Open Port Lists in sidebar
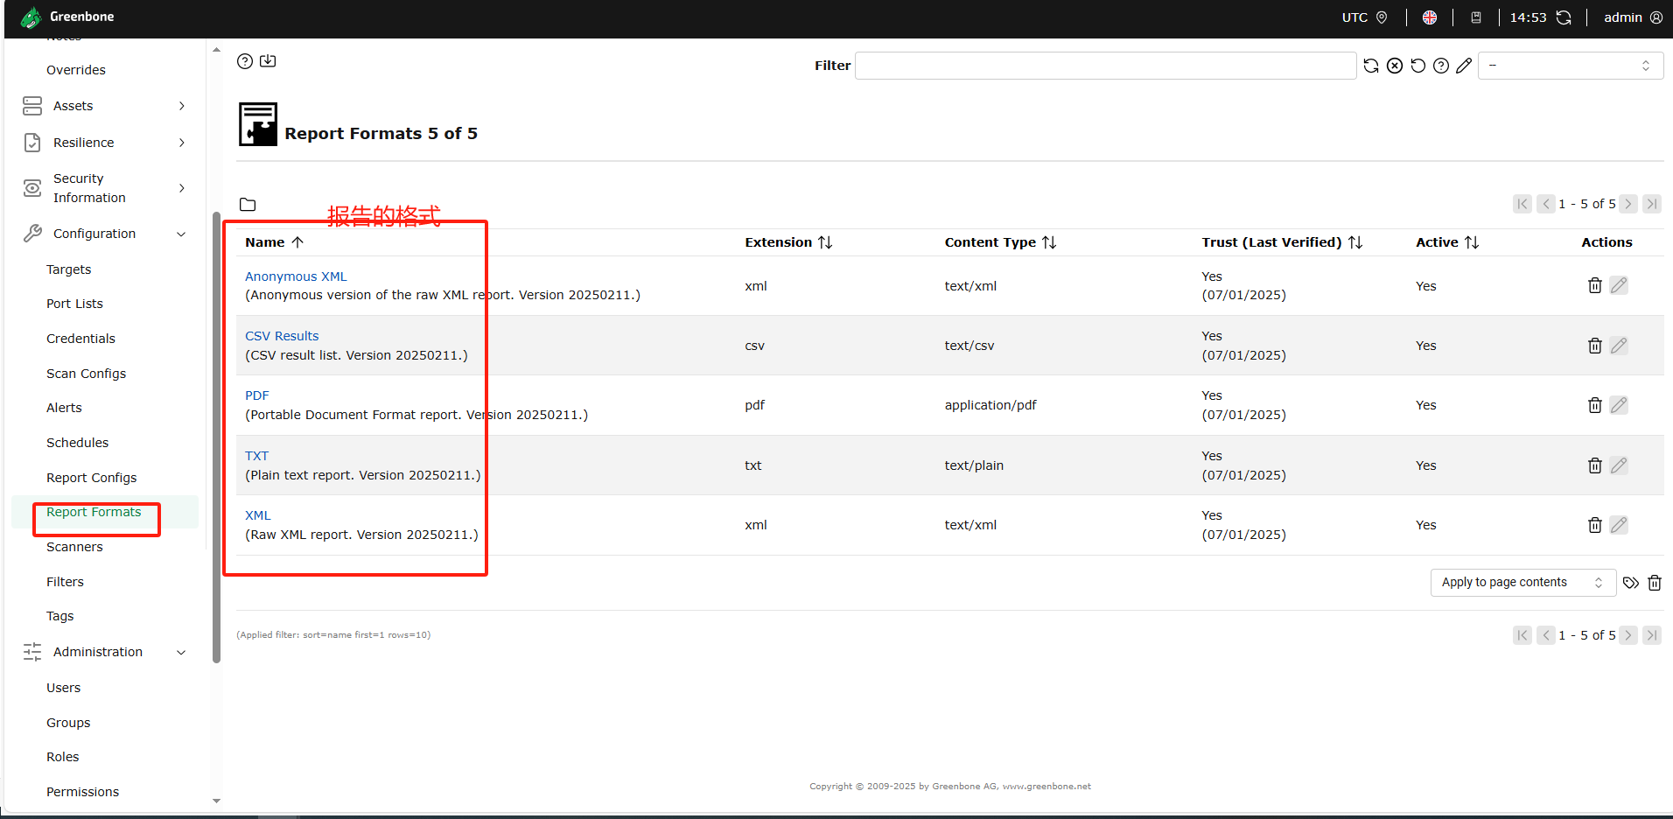This screenshot has height=819, width=1673. [74, 304]
